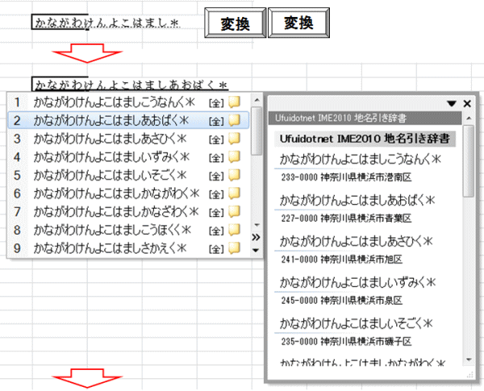This screenshot has width=484, height=391.
Task: Click comment icon on candidate row 9
Action: coord(234,247)
